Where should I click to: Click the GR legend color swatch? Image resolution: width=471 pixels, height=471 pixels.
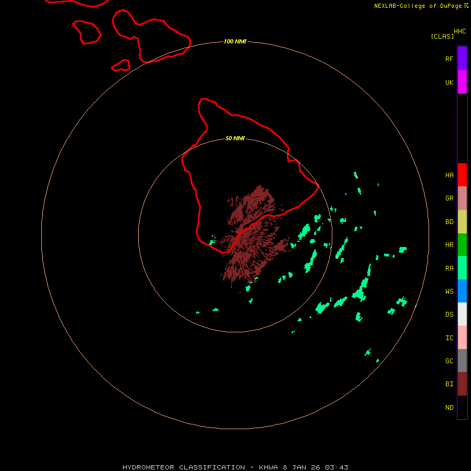pos(462,198)
